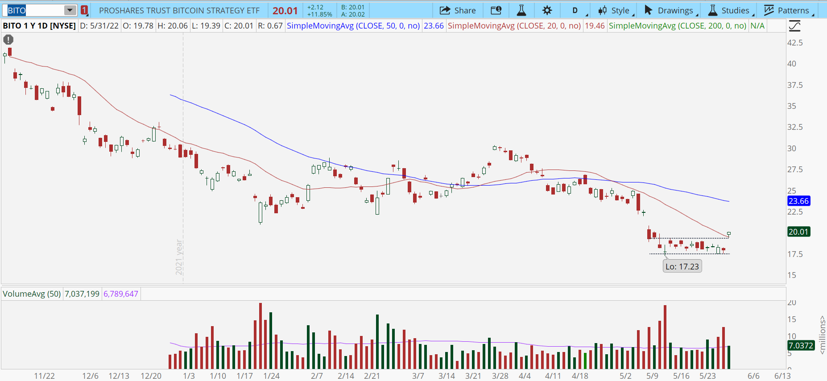Click the O: 19.78 open value

point(138,26)
